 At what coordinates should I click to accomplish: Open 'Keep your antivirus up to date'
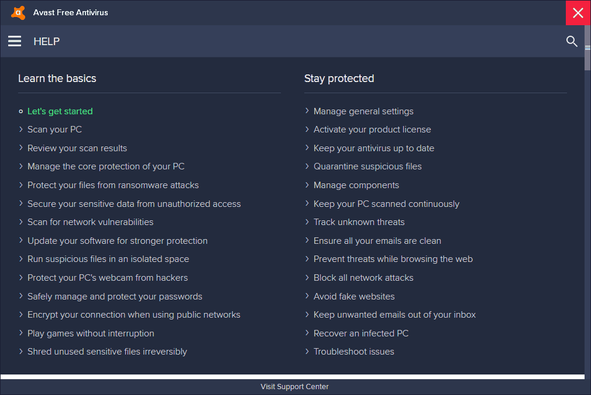[374, 148]
